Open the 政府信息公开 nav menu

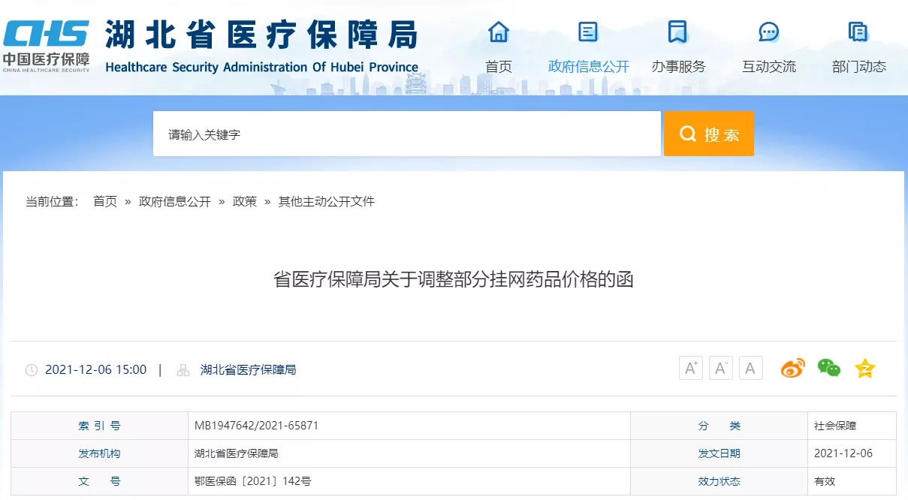[588, 67]
